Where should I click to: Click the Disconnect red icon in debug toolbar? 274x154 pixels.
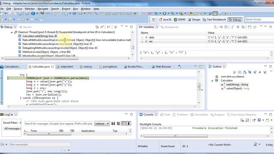(x=149, y=13)
